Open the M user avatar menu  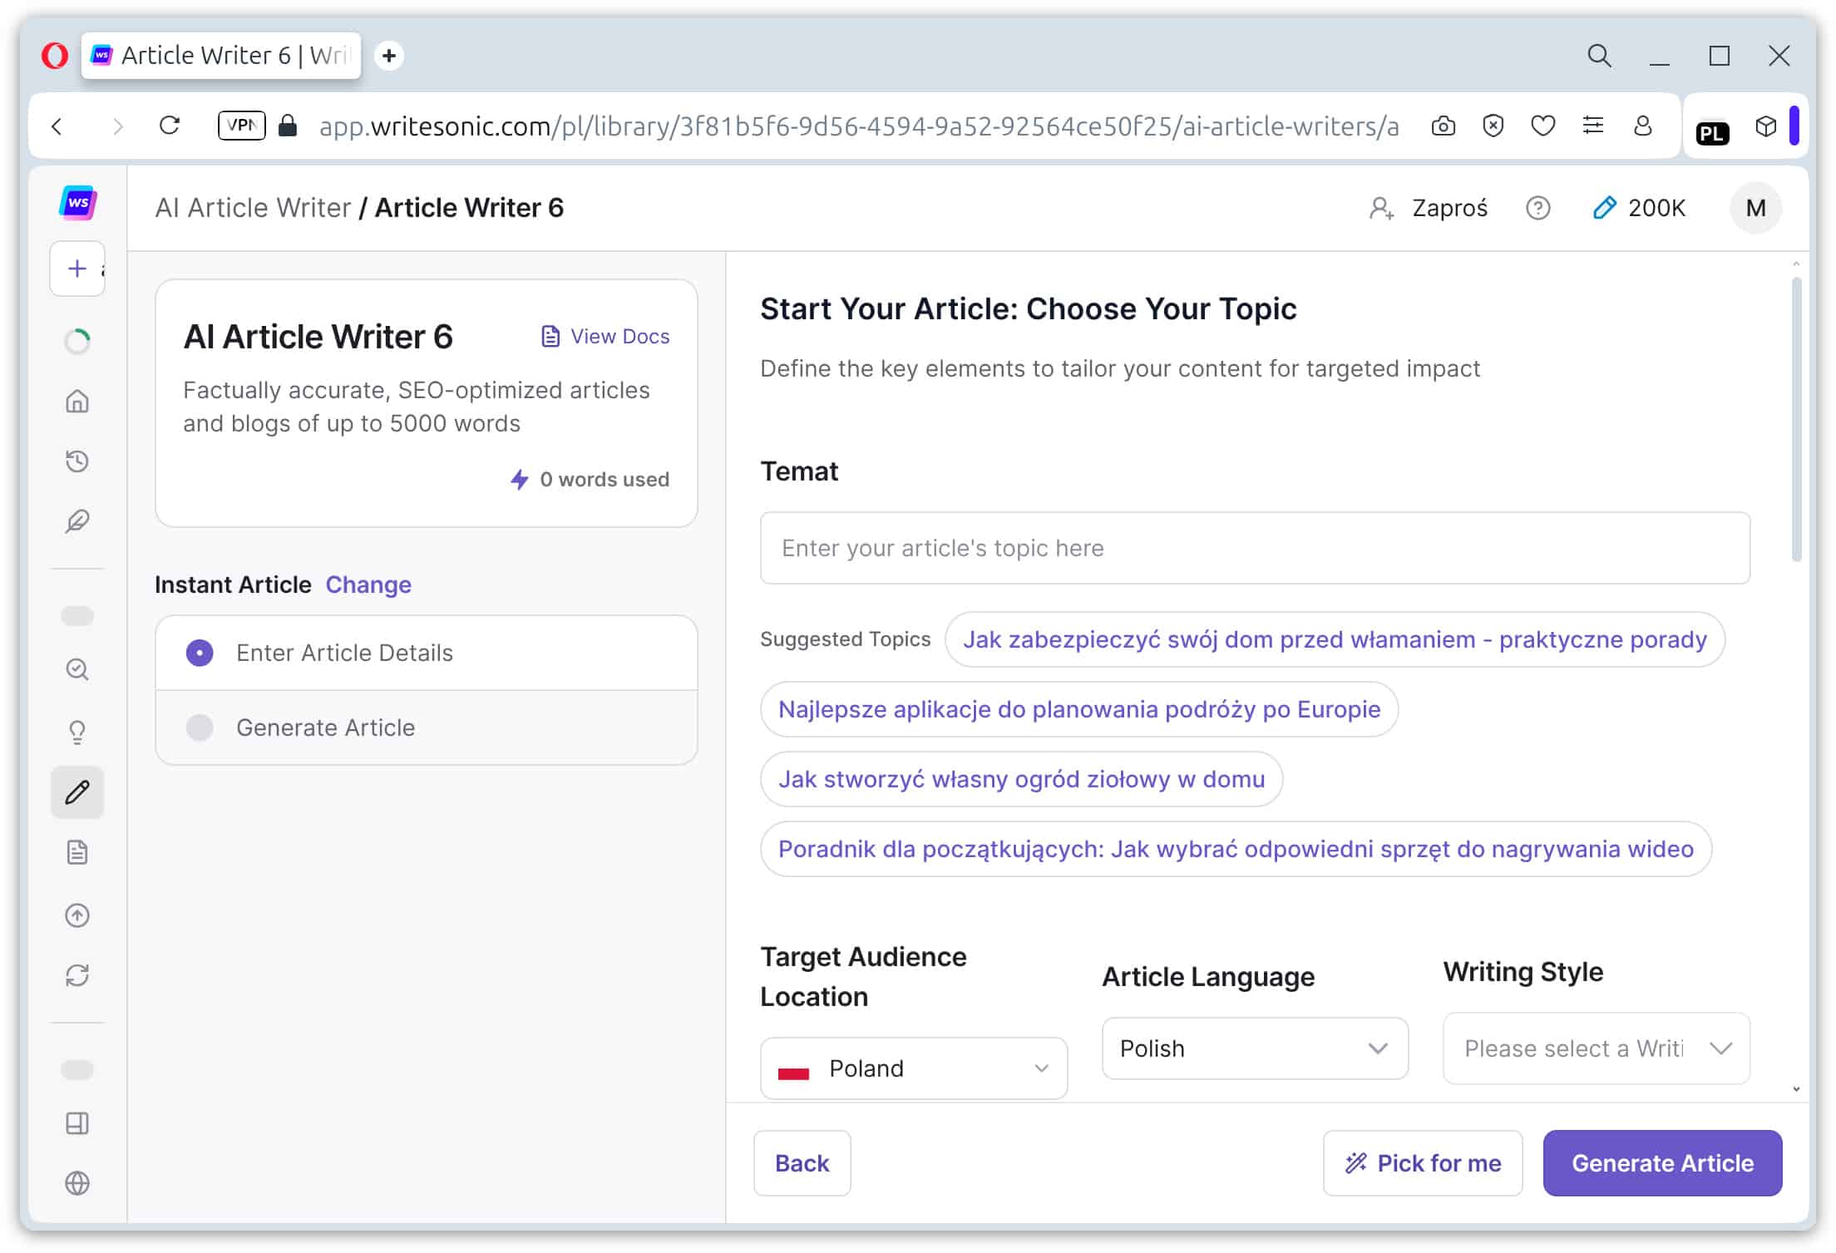point(1755,208)
